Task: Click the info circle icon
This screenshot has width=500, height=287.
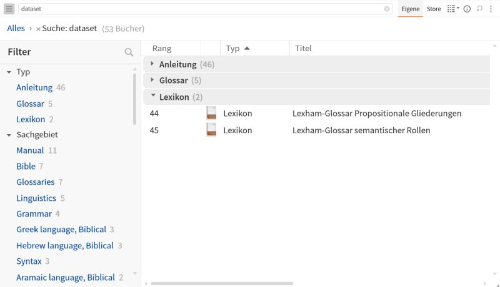Action: pos(467,9)
